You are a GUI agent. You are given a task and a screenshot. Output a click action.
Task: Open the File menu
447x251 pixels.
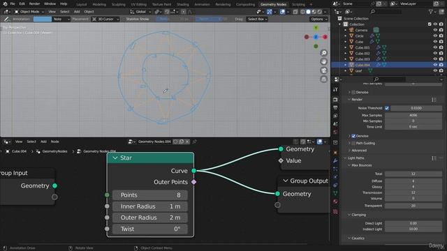pos(13,4)
